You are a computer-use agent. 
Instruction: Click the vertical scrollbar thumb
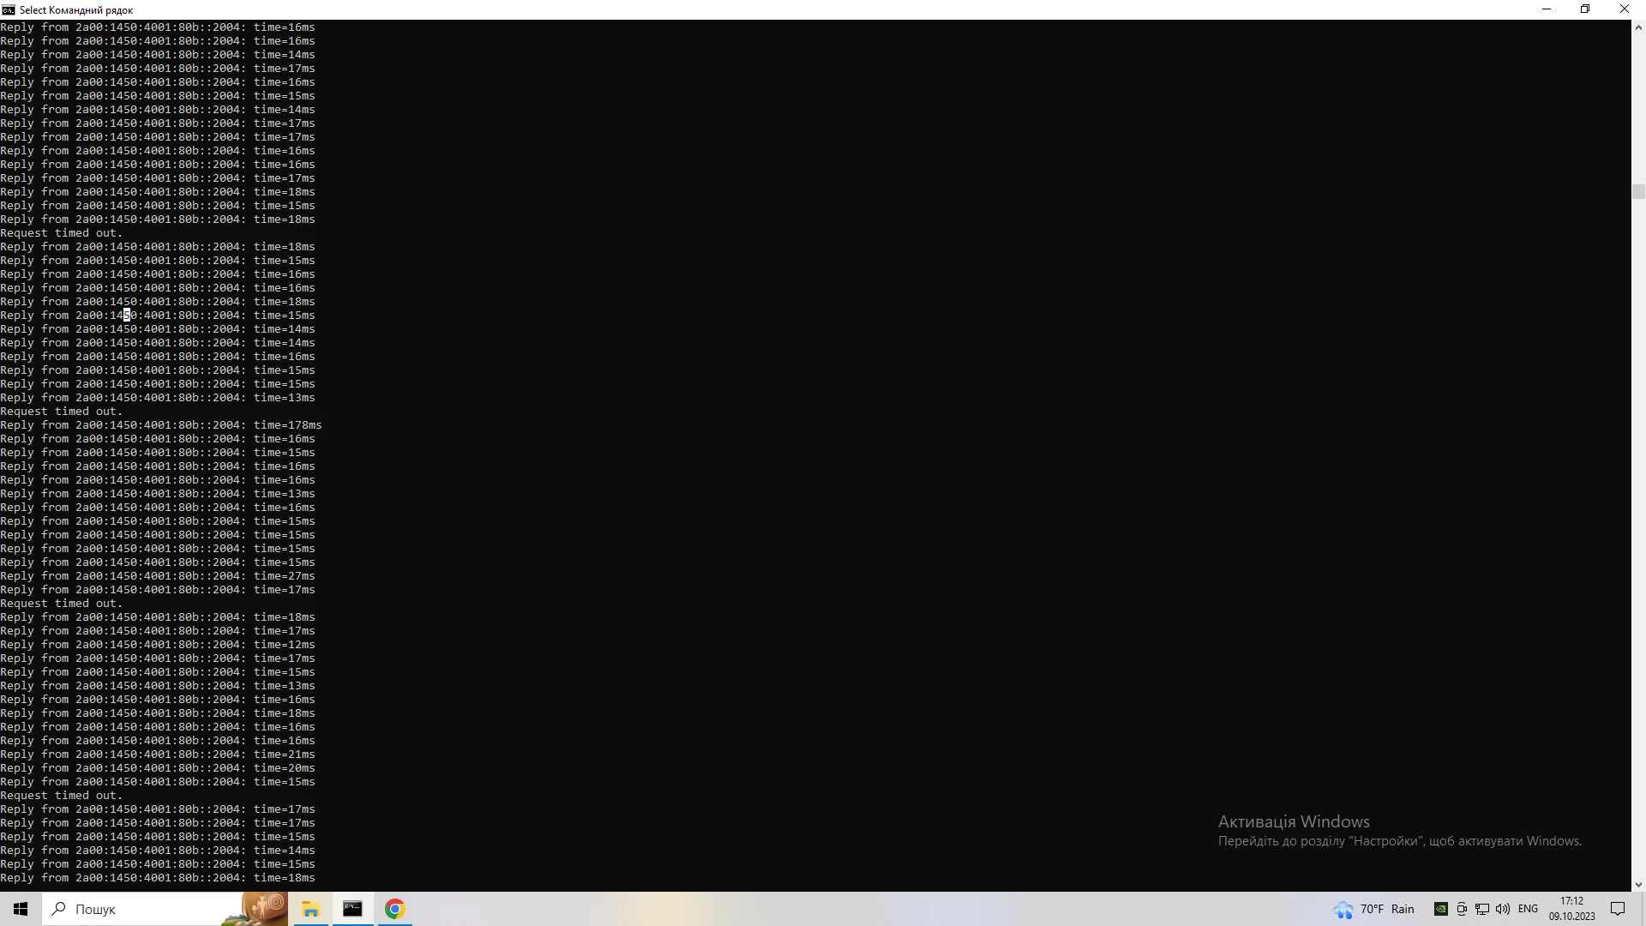1638,192
